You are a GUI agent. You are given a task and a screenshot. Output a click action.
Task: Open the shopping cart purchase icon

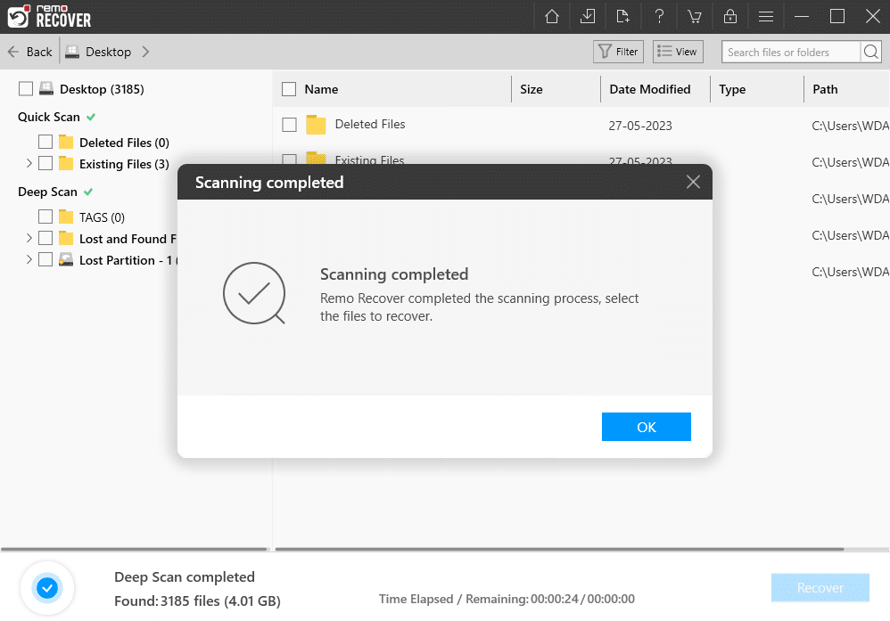coord(694,16)
